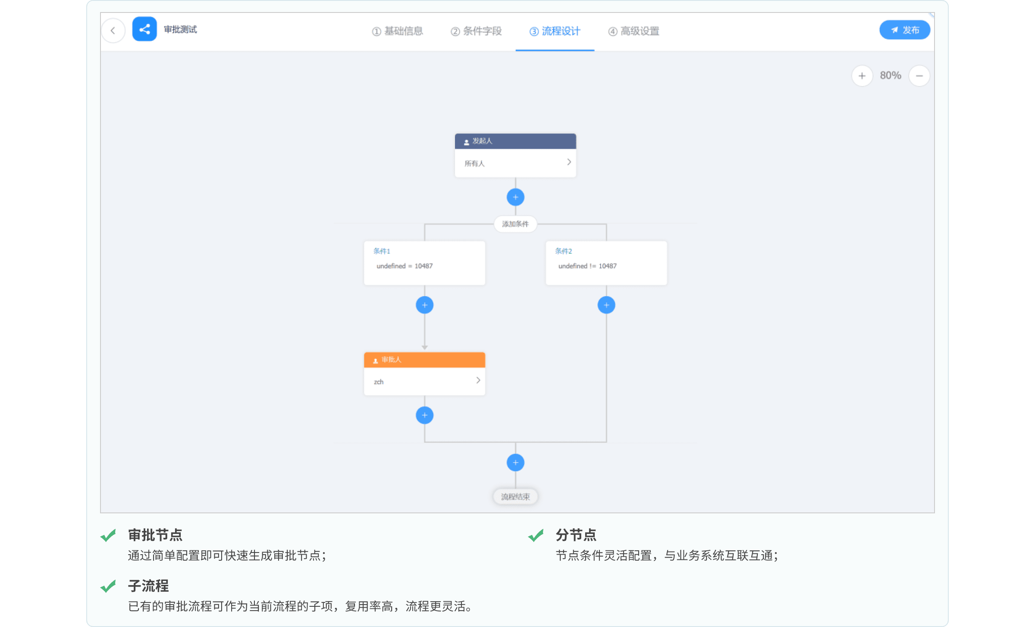Click the blue share workflow icon
This screenshot has height=627, width=1035.
click(144, 29)
